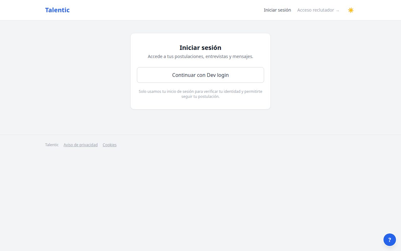Open the Cookies footer link
The image size is (401, 251).
point(110,145)
